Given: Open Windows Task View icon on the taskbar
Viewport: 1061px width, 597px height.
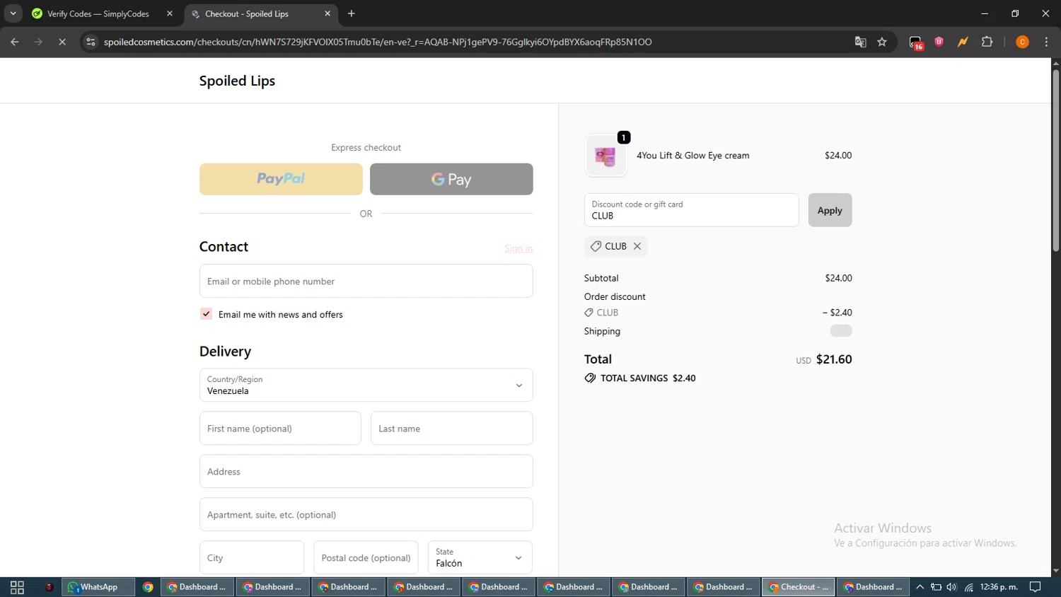Looking at the screenshot, I should pyautogui.click(x=17, y=587).
